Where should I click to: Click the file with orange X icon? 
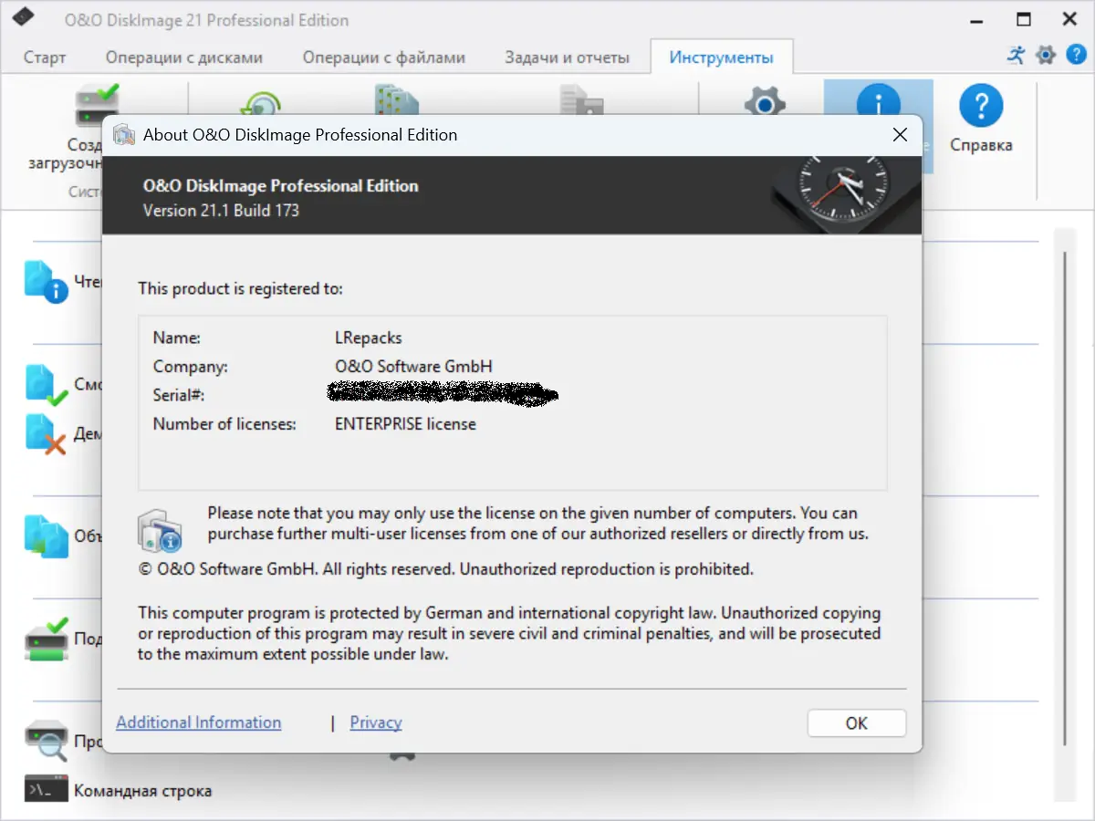point(46,433)
